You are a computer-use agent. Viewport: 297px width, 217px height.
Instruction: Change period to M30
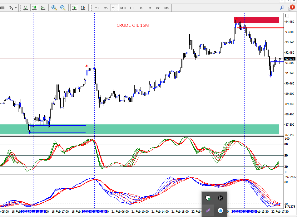pos(123,8)
